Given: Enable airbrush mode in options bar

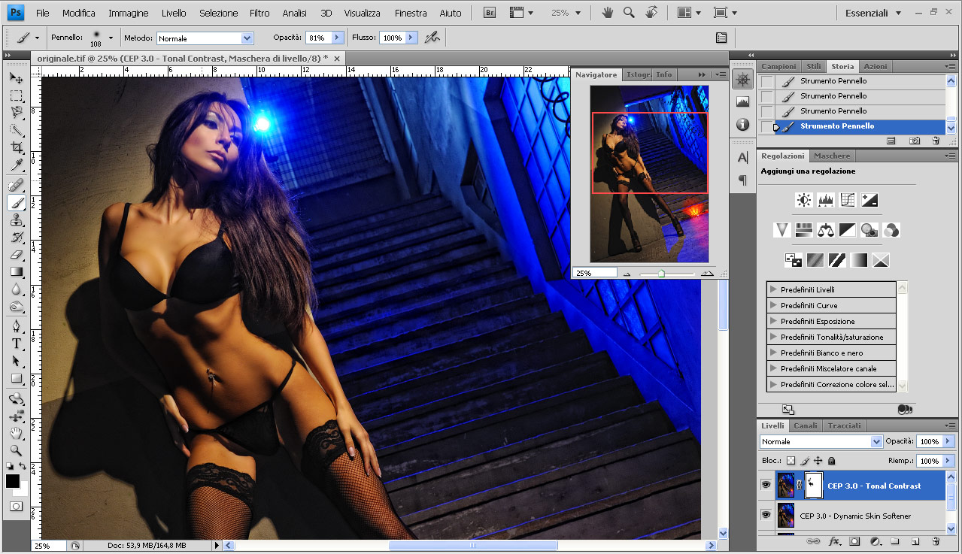Looking at the screenshot, I should click(x=432, y=37).
